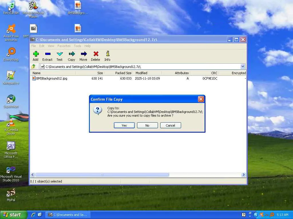This screenshot has width=293, height=219.
Task: Minimize the 7-Zip window
Action: click(x=230, y=39)
